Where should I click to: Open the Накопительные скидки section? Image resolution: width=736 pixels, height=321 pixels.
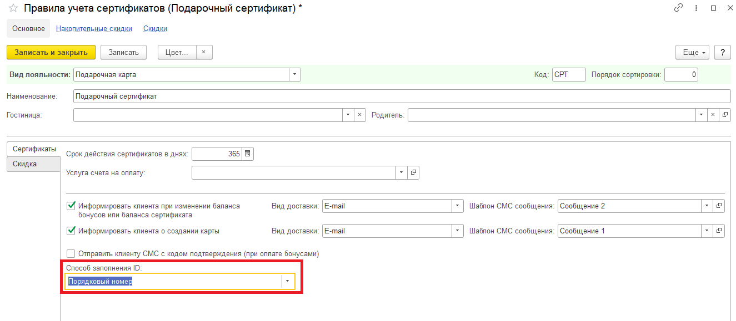click(94, 28)
